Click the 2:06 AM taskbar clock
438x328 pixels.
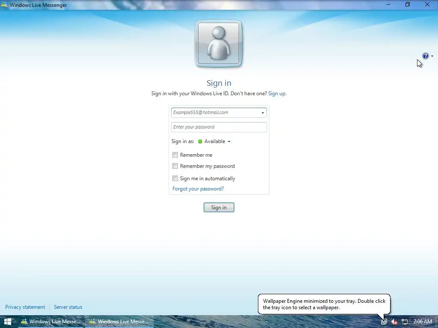click(x=423, y=322)
